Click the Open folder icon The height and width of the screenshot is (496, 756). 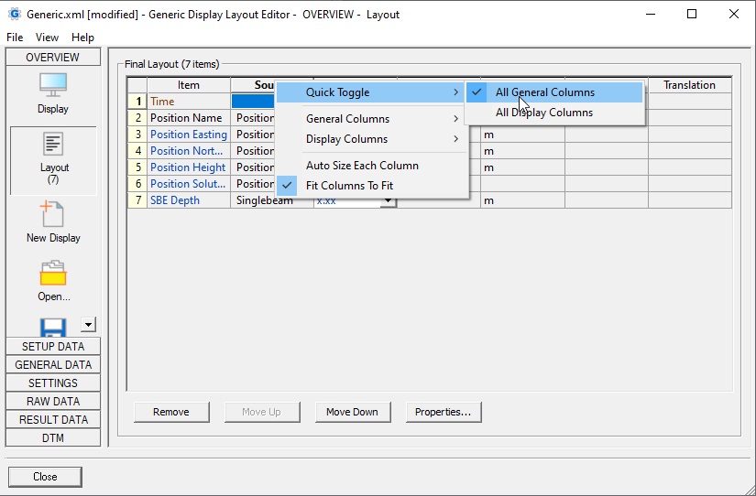(x=52, y=281)
